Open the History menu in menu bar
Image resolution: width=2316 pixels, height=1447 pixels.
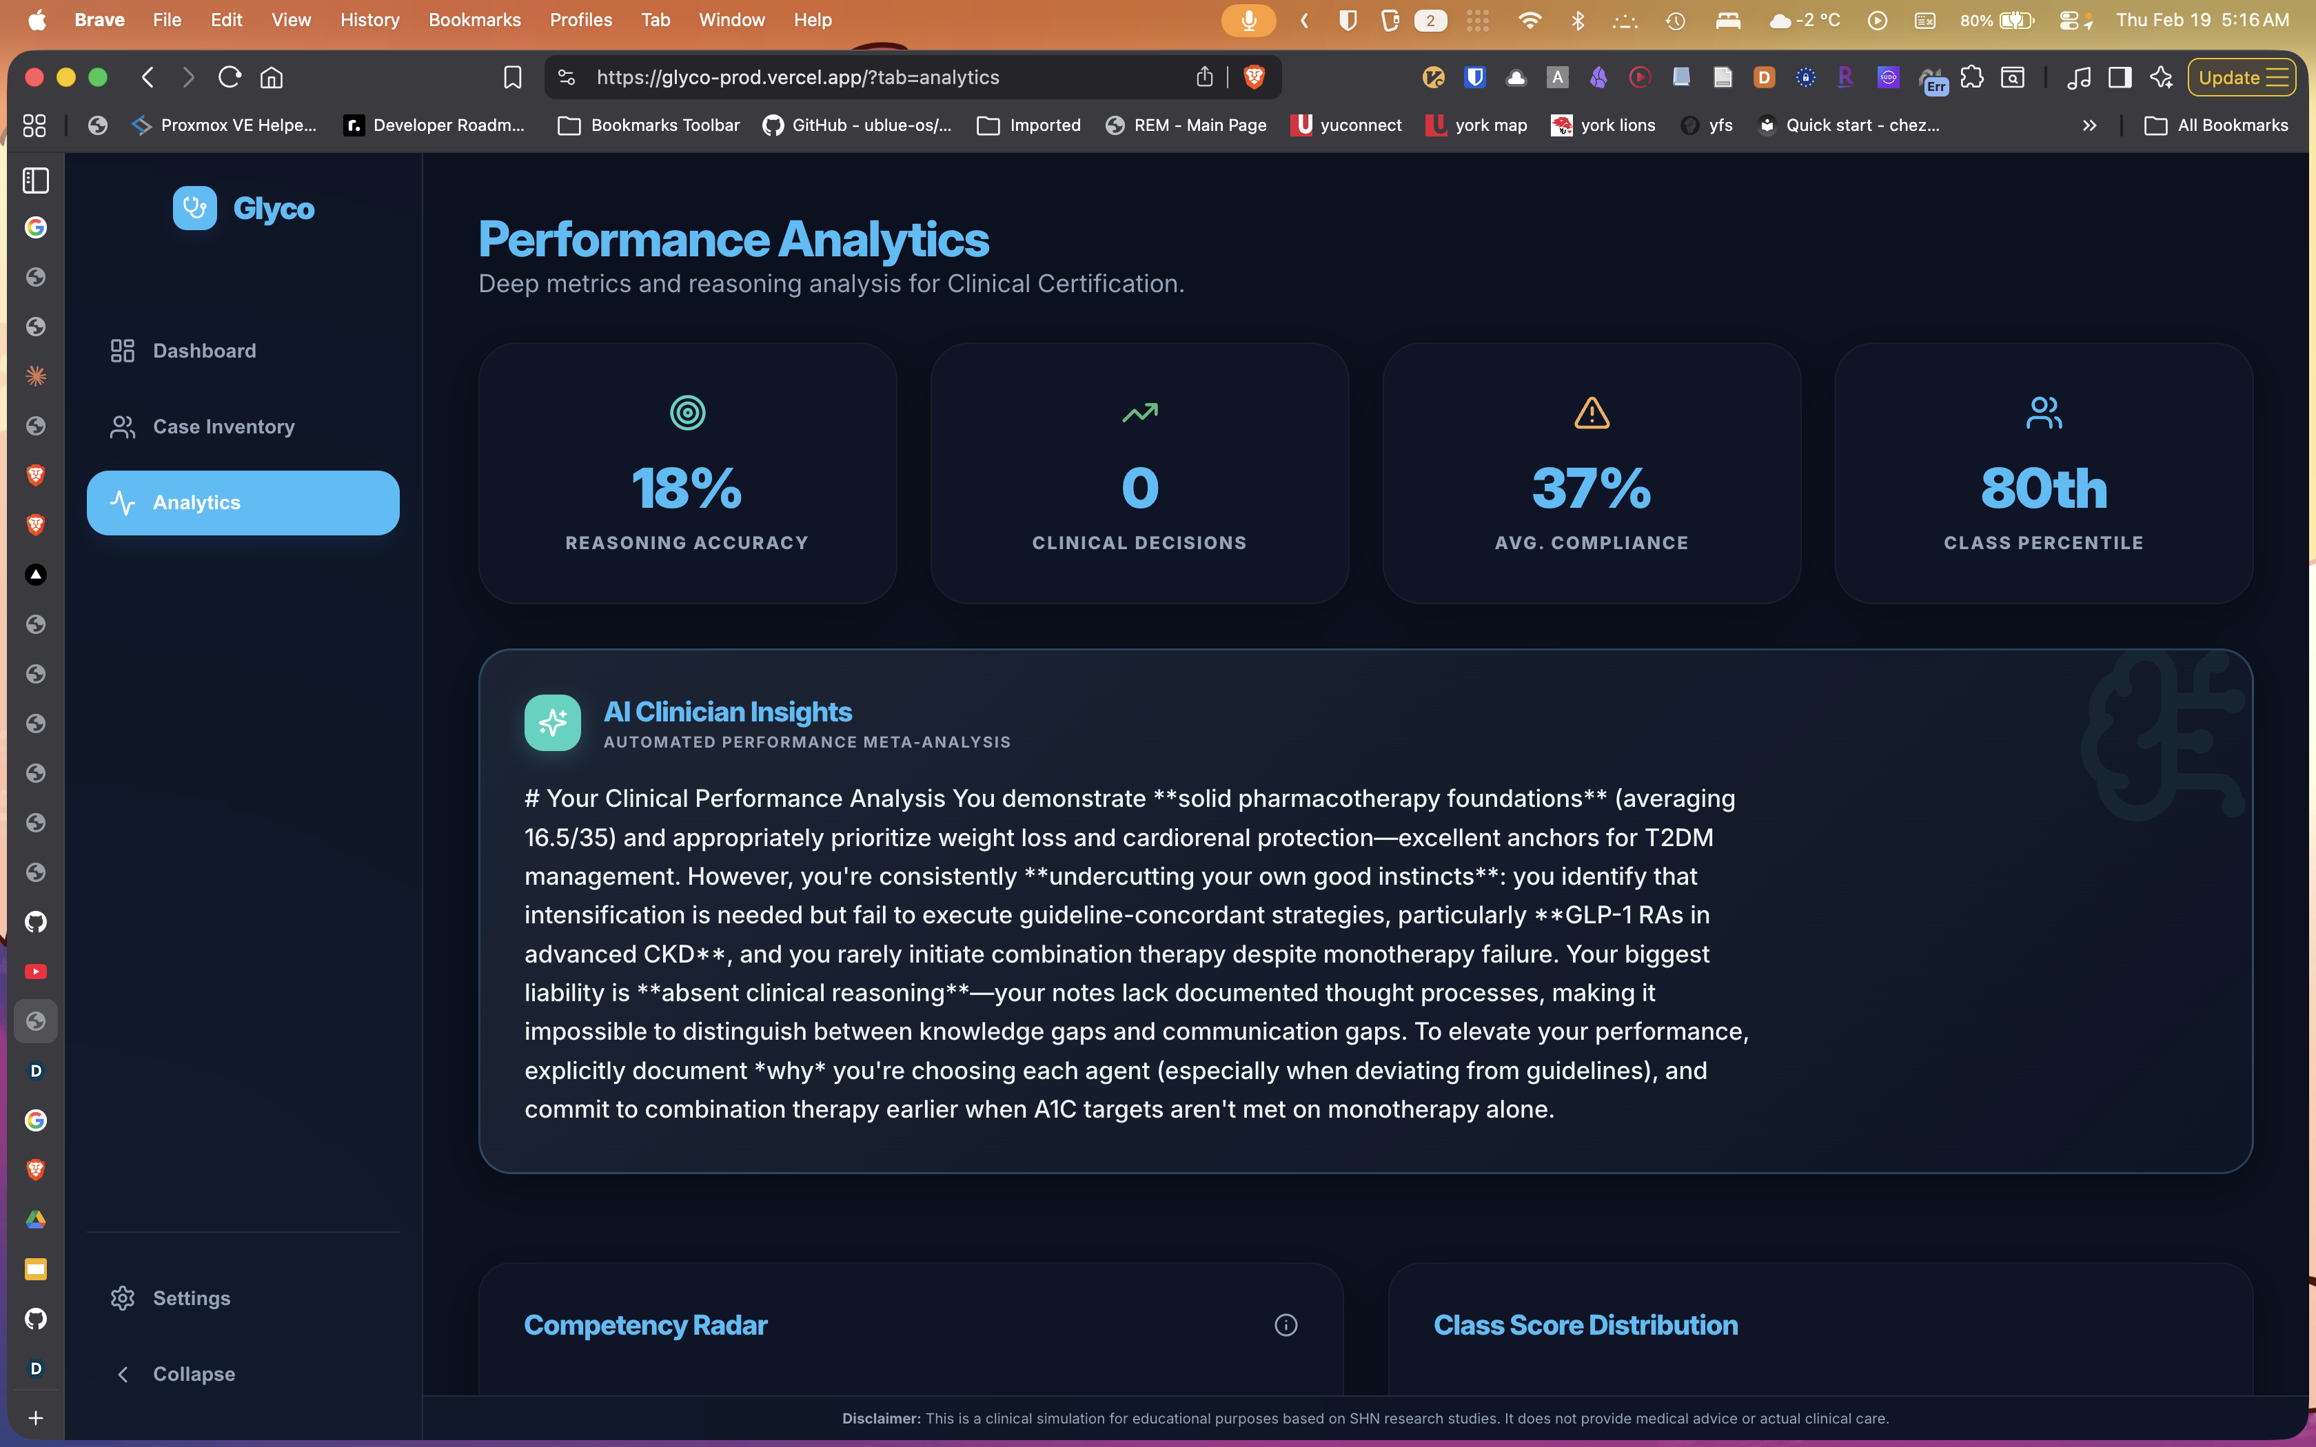point(369,20)
